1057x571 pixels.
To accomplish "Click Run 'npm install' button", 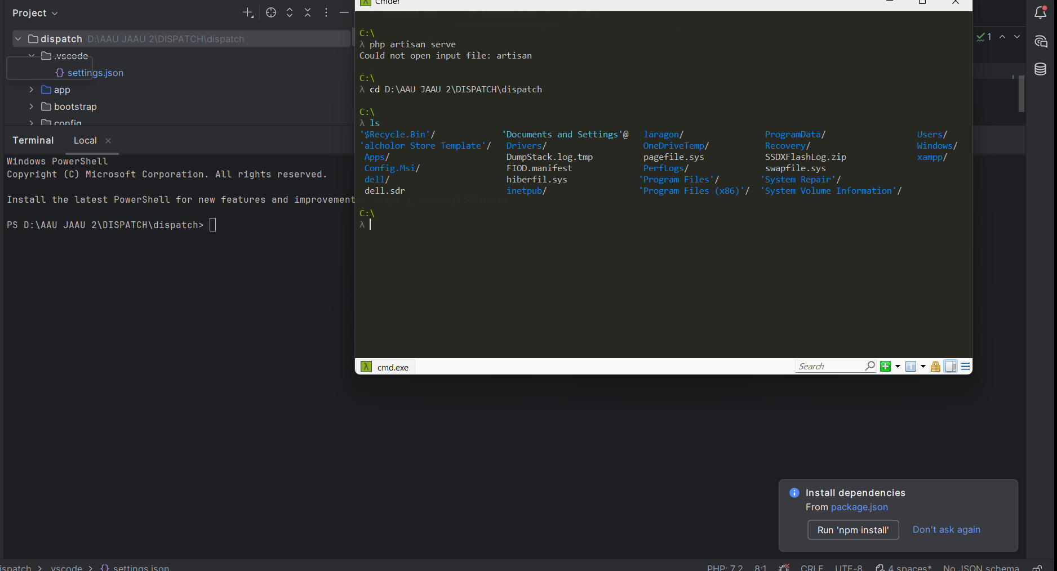I will (x=852, y=530).
